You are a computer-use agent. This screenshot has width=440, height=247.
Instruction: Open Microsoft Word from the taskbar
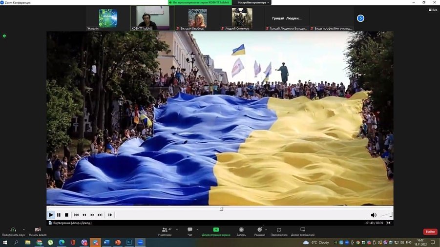coord(106,242)
